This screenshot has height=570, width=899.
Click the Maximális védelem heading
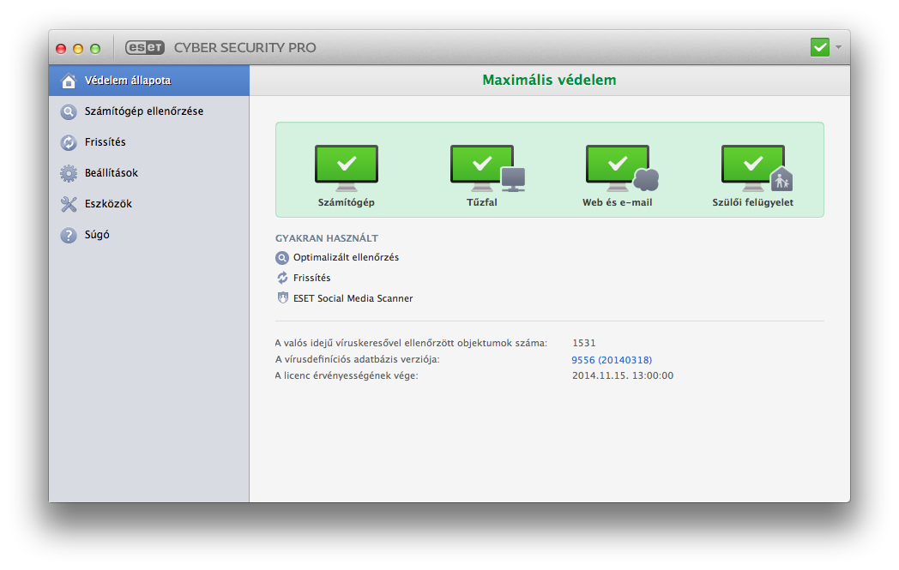(x=549, y=81)
